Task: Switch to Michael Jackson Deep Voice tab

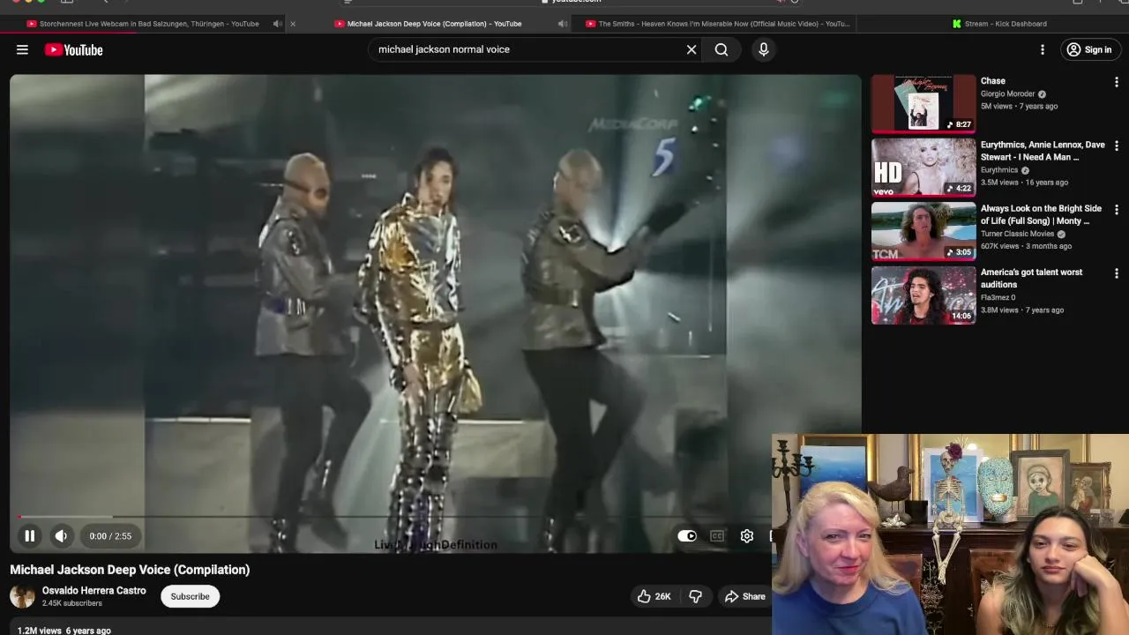Action: pyautogui.click(x=432, y=24)
